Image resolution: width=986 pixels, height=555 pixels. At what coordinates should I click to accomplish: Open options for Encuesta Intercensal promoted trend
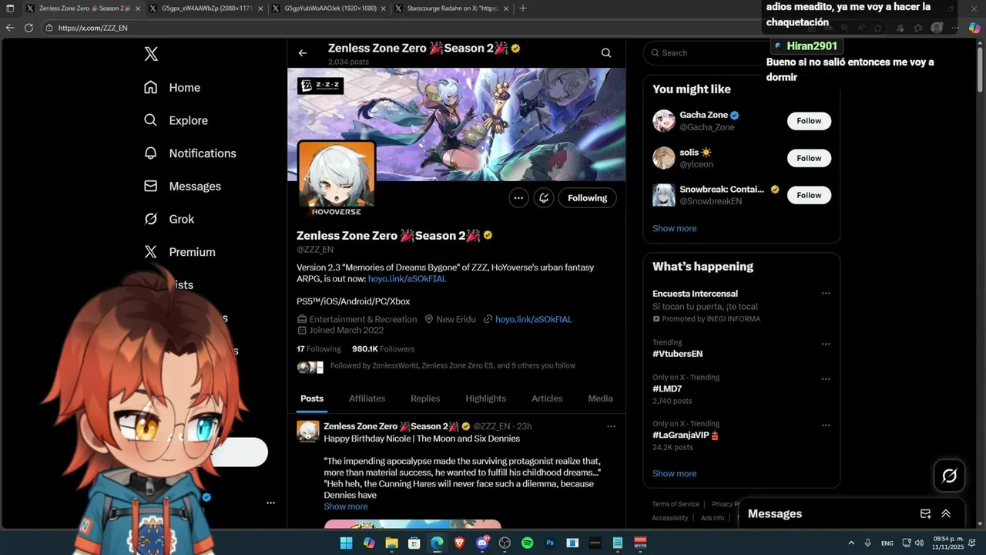pyautogui.click(x=826, y=294)
